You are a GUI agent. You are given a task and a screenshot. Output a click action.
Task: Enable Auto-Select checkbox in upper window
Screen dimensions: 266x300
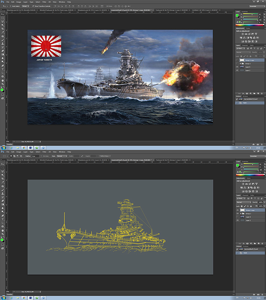point(11,6)
